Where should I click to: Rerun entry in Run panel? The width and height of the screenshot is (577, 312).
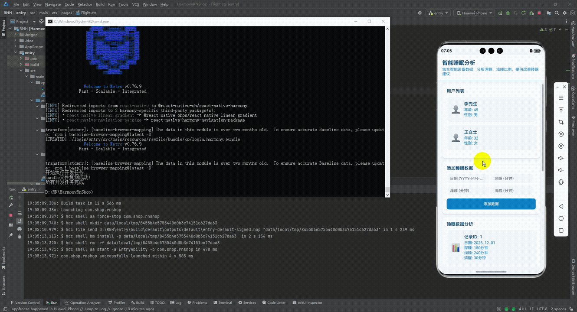pyautogui.click(x=11, y=198)
